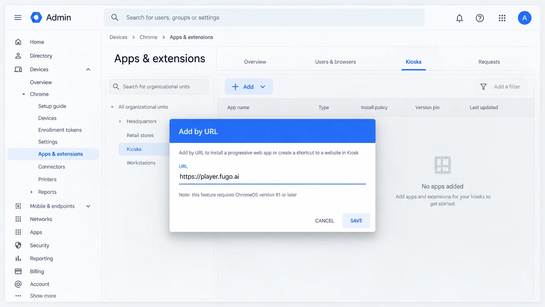The height and width of the screenshot is (307, 545).
Task: Expand the Reports submenu arrow
Action: click(x=32, y=192)
